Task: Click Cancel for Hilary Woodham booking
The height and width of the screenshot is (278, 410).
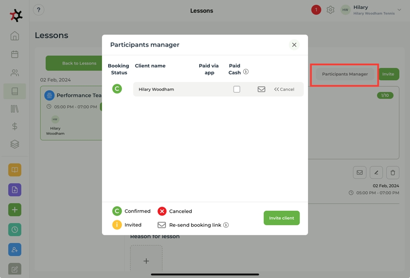Action: click(284, 89)
